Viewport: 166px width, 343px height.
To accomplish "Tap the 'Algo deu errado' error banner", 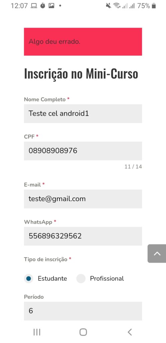I will pos(83,42).
